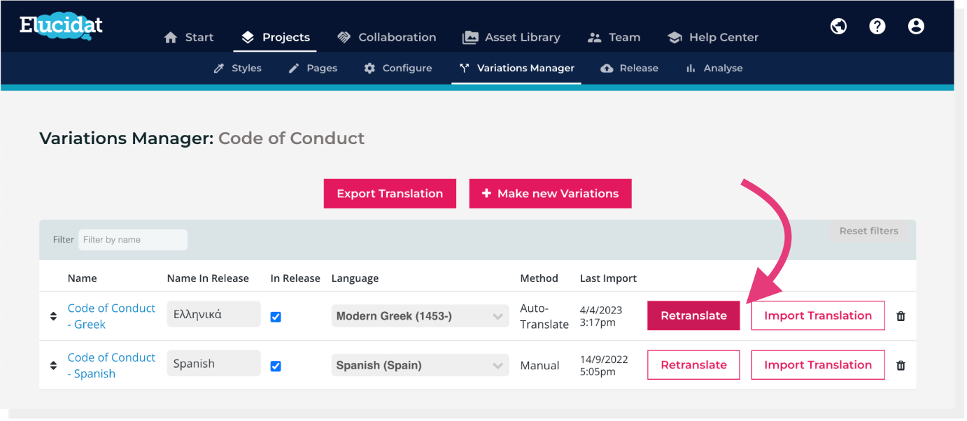Open the Help Center tab
Screen dimensions: 967x421
pos(713,38)
